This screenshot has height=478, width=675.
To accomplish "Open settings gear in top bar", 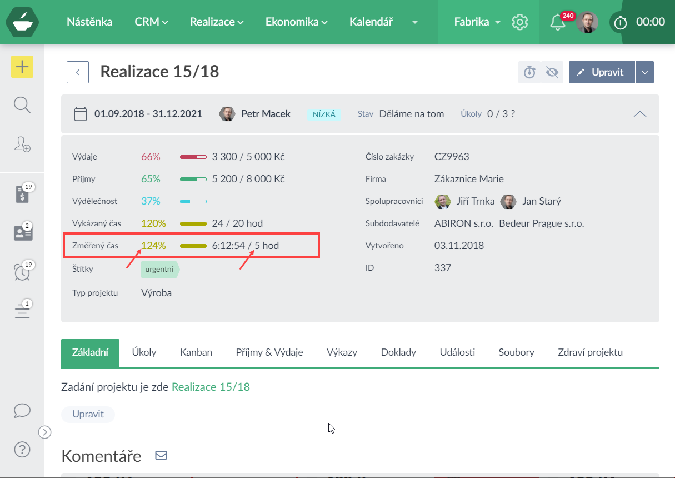I will click(x=519, y=22).
